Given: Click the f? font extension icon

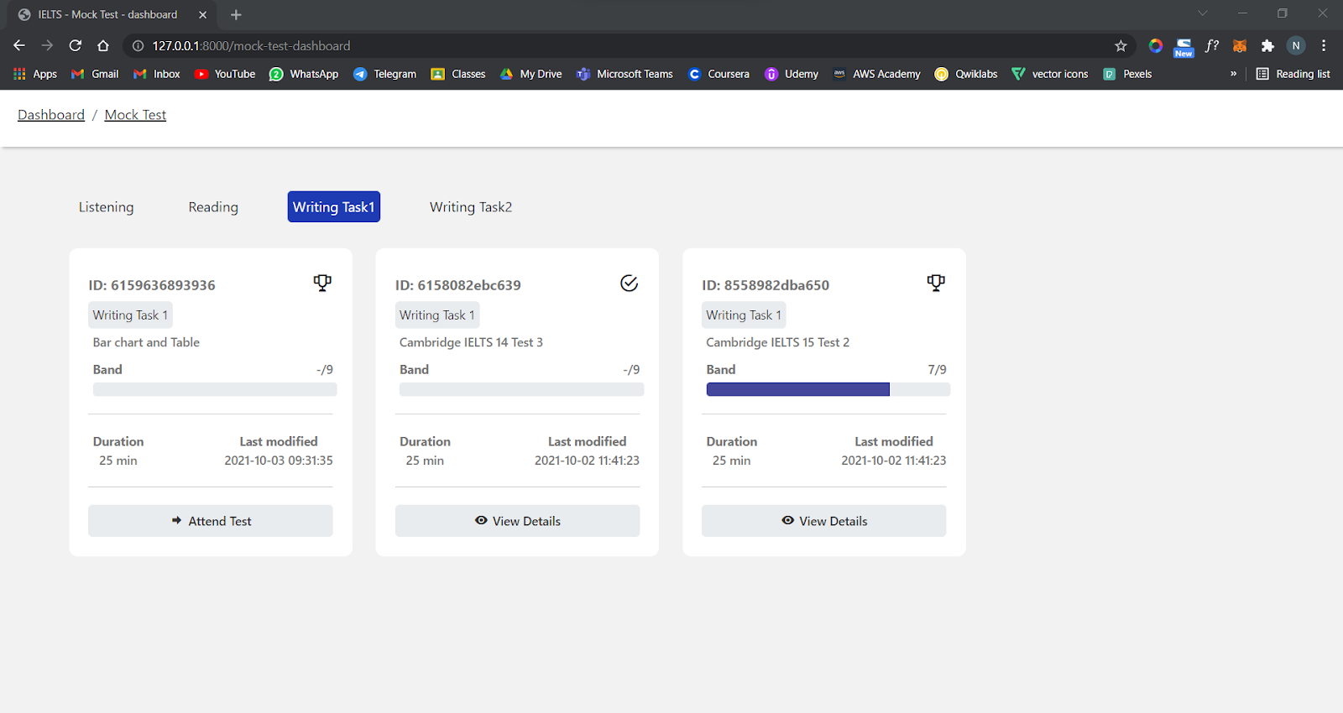Looking at the screenshot, I should [x=1211, y=46].
